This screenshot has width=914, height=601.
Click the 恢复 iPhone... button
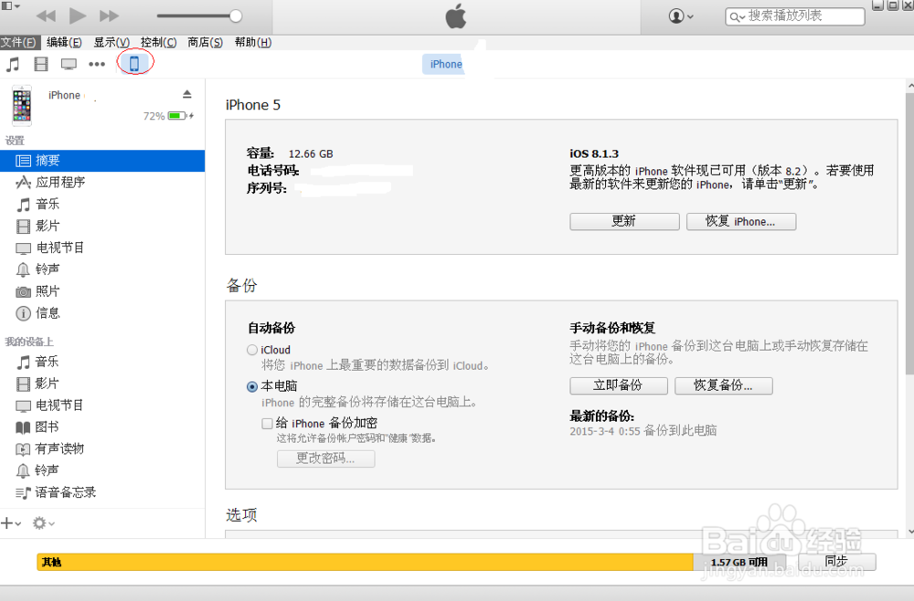(741, 221)
